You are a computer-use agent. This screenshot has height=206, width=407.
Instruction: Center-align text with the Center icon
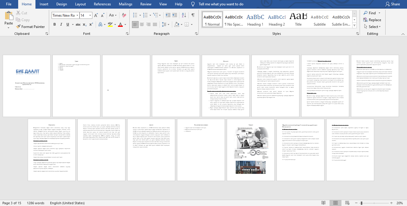142,24
